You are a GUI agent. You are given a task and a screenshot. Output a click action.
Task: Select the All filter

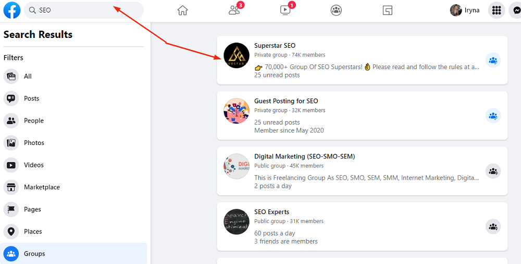[73, 76]
